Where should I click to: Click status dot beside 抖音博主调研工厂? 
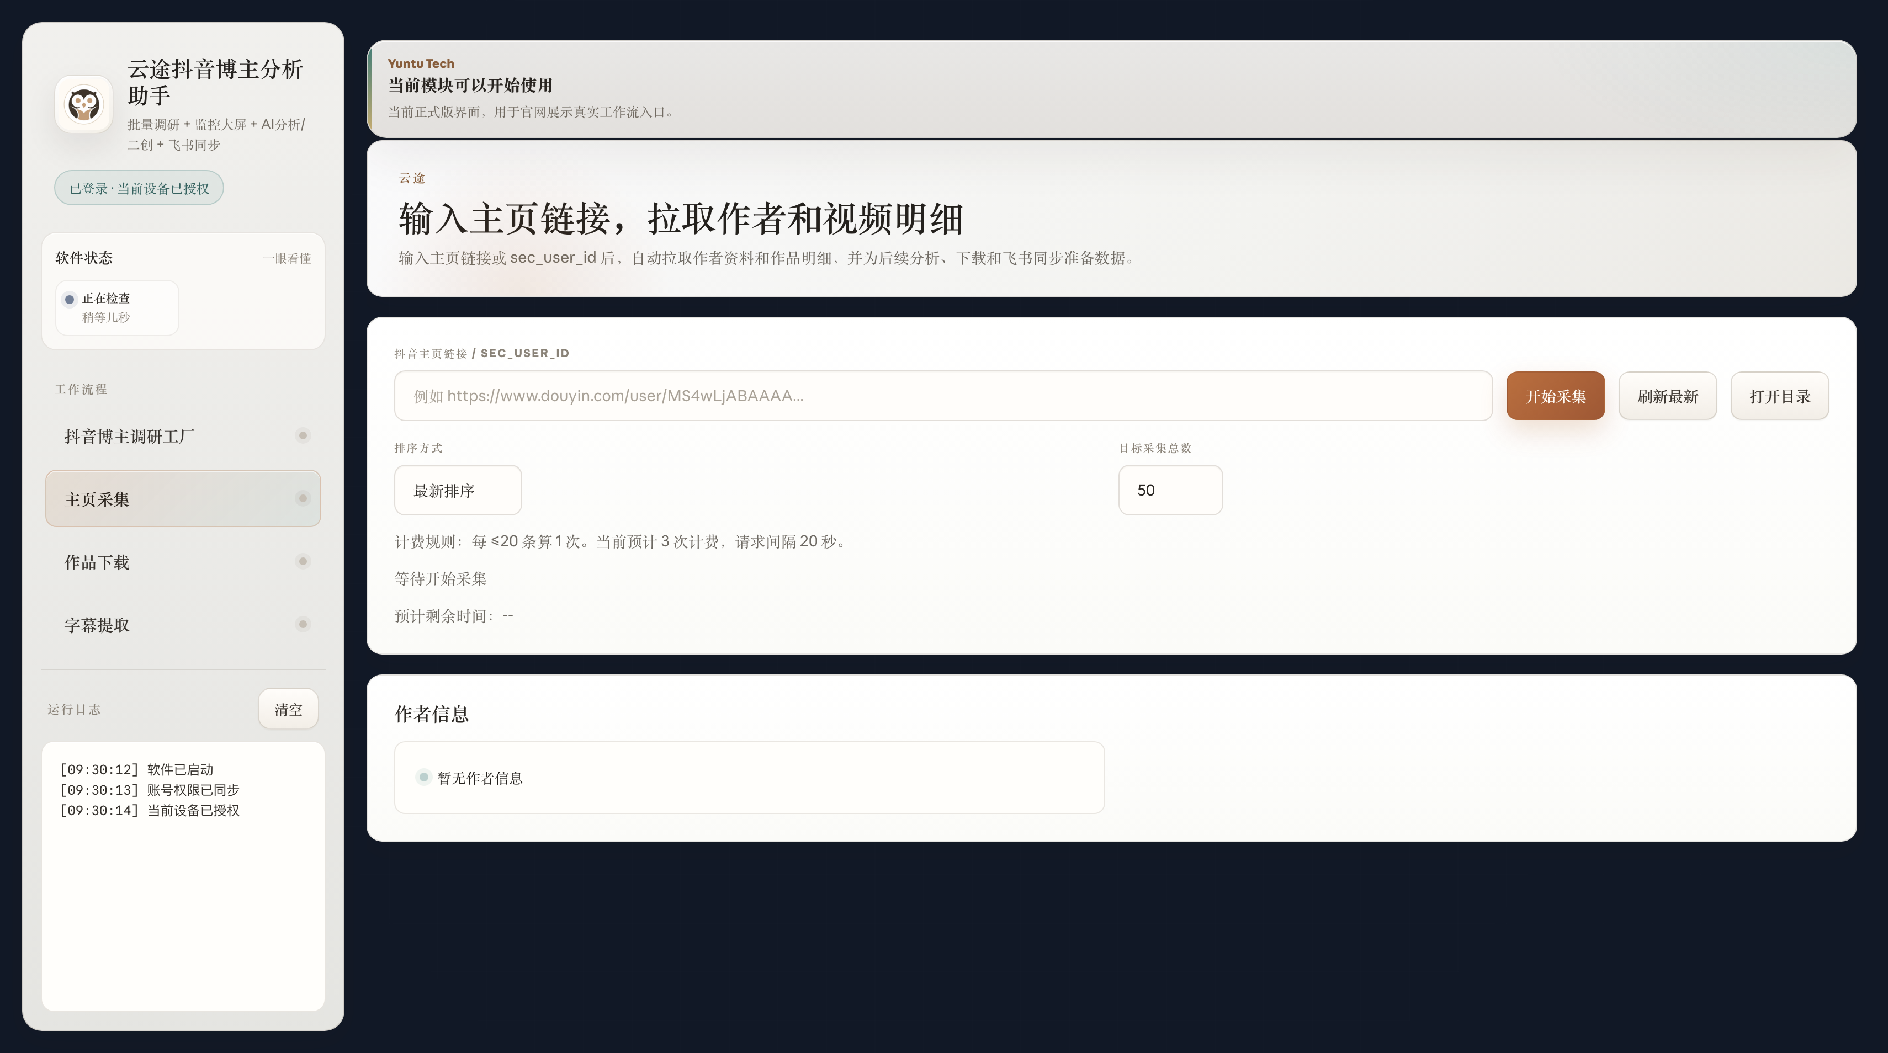303,435
